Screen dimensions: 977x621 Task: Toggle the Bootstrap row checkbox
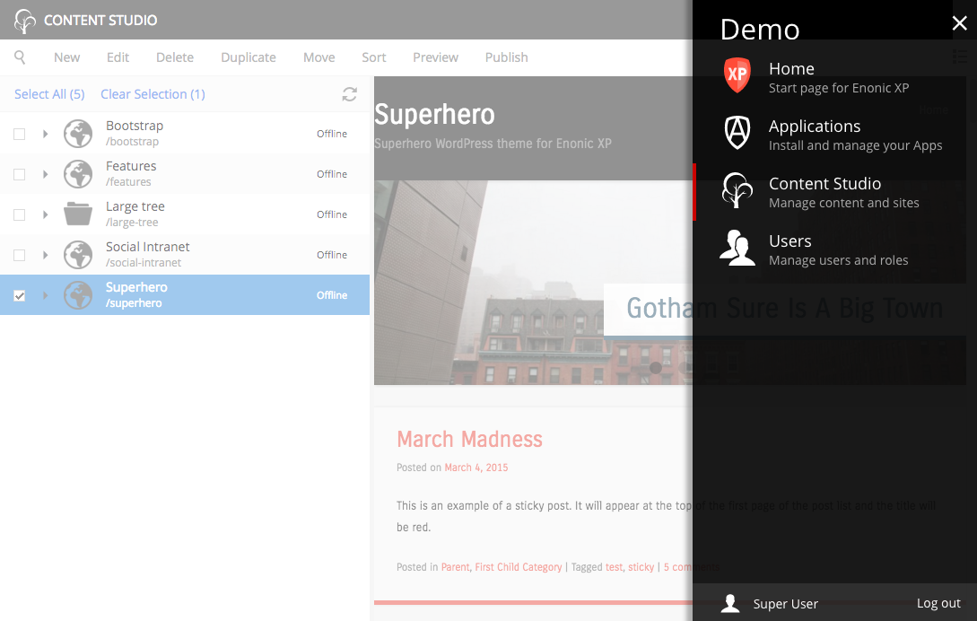coord(20,134)
